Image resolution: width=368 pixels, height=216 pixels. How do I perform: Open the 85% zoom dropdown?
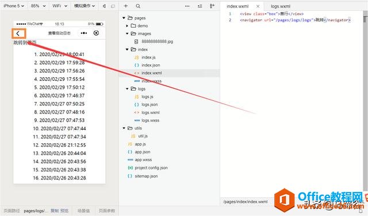(x=38, y=6)
